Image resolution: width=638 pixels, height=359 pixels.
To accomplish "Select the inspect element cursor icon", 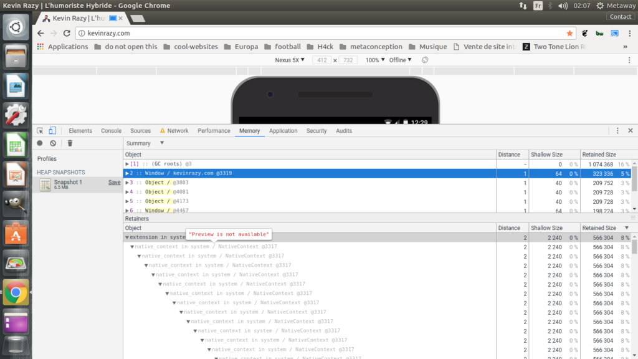I will coord(40,131).
